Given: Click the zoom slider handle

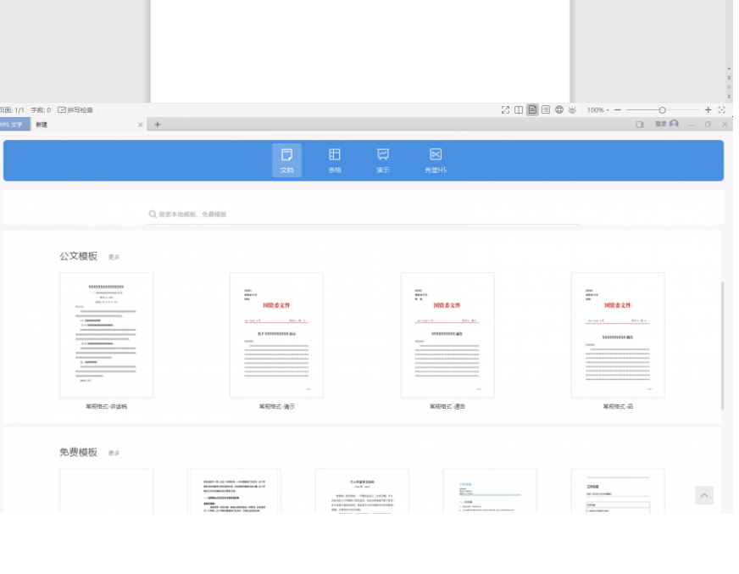Looking at the screenshot, I should click(662, 110).
